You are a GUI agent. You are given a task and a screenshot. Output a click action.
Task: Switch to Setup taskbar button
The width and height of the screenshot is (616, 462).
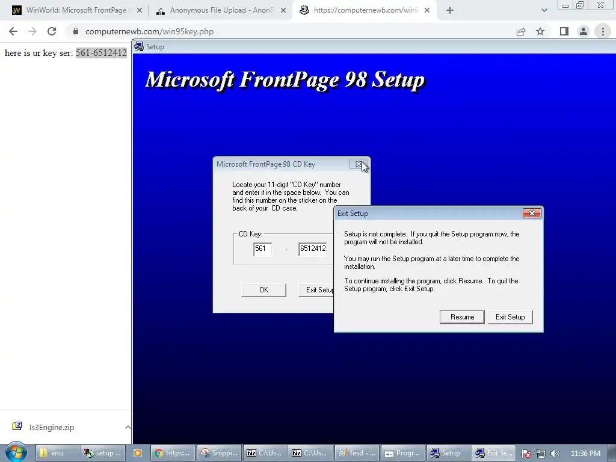pyautogui.click(x=449, y=453)
